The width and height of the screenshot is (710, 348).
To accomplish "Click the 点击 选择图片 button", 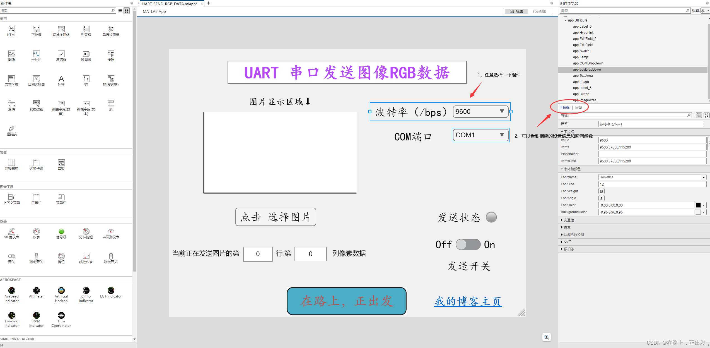I will (x=276, y=217).
